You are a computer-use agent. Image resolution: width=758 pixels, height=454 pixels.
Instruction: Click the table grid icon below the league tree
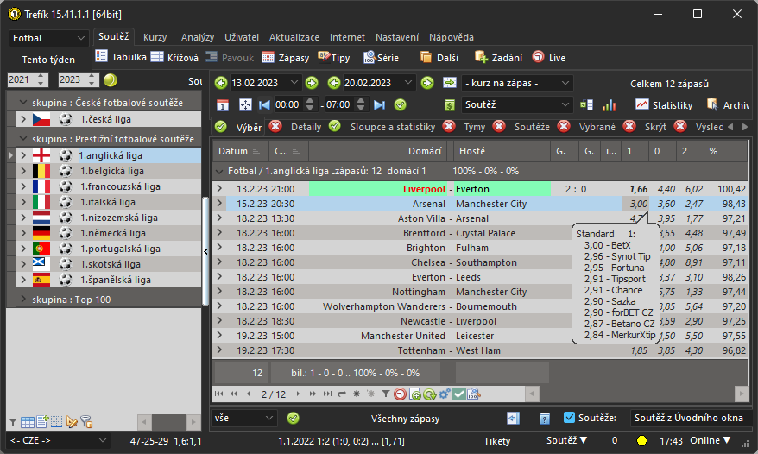click(x=28, y=422)
